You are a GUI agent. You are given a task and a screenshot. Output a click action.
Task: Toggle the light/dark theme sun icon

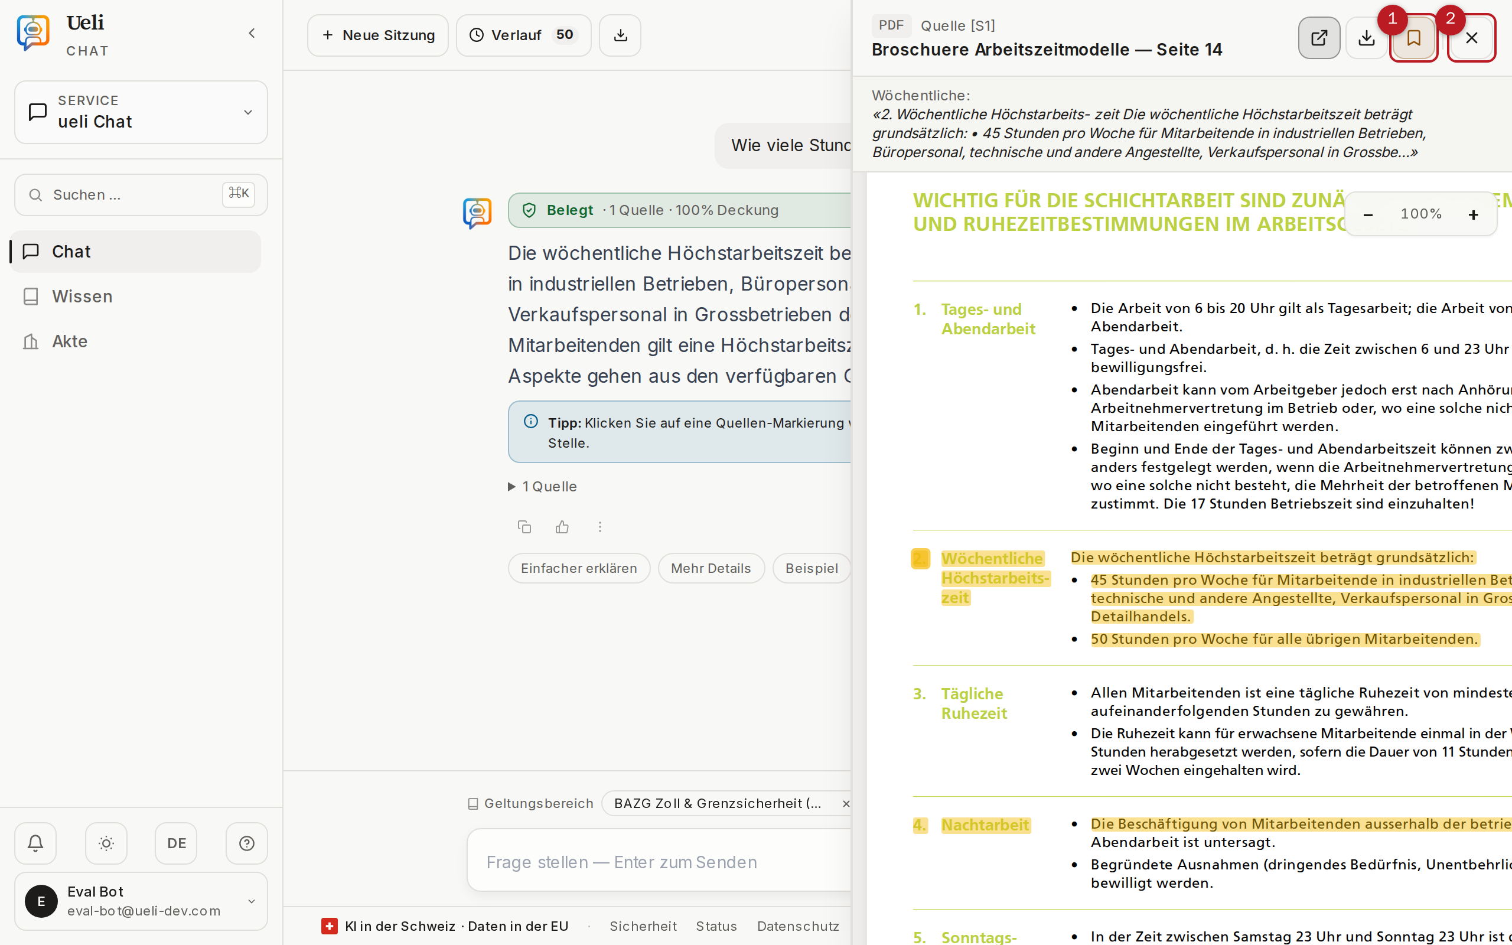[106, 843]
